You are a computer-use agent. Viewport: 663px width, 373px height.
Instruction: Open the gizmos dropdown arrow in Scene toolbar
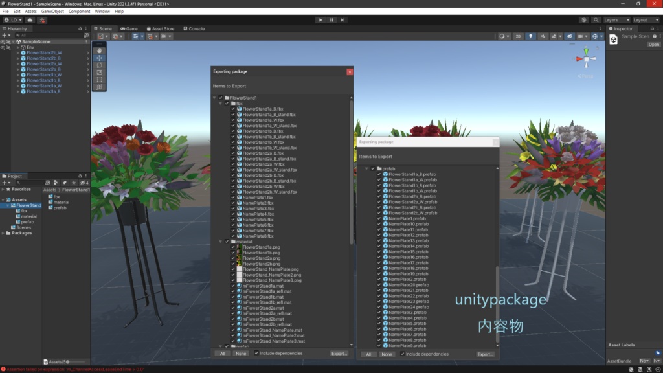[601, 36]
